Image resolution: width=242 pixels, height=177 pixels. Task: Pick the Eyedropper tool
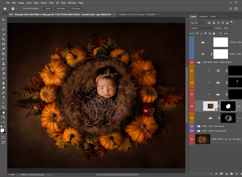pyautogui.click(x=3, y=49)
